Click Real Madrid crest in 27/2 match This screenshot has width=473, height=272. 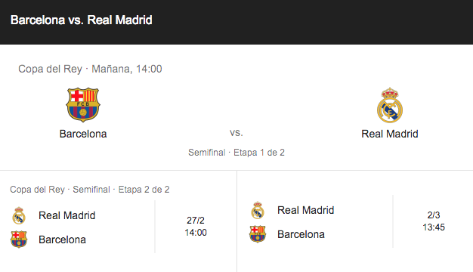pos(19,215)
